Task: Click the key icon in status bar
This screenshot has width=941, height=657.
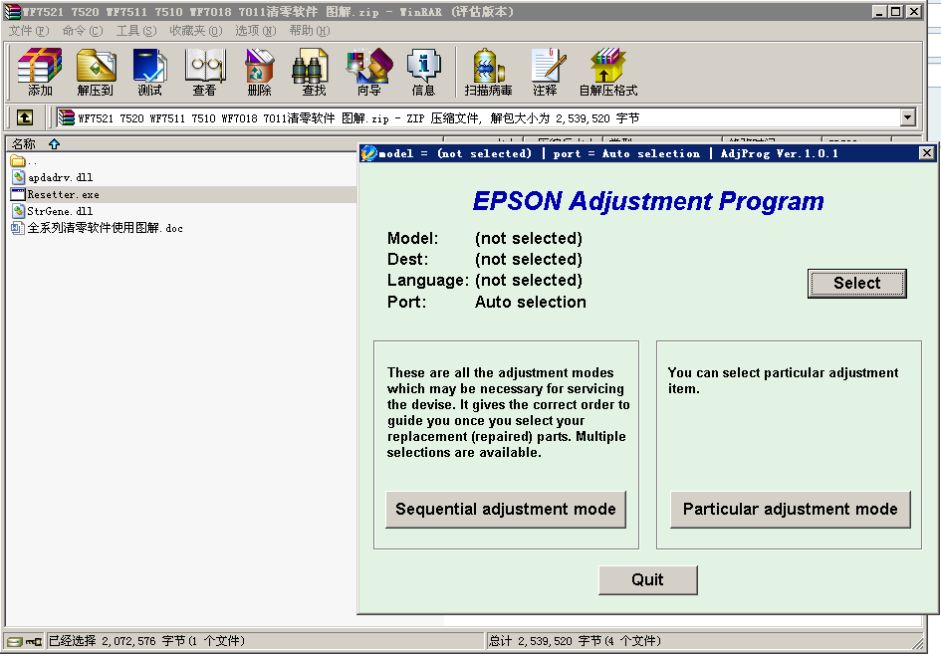Action: pyautogui.click(x=34, y=641)
